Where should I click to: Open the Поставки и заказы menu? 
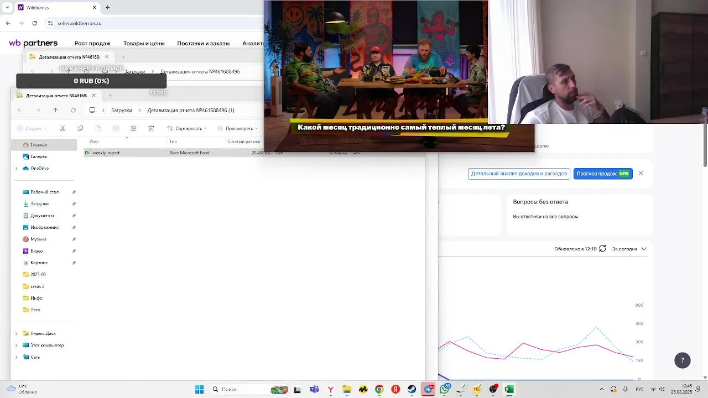coord(203,43)
